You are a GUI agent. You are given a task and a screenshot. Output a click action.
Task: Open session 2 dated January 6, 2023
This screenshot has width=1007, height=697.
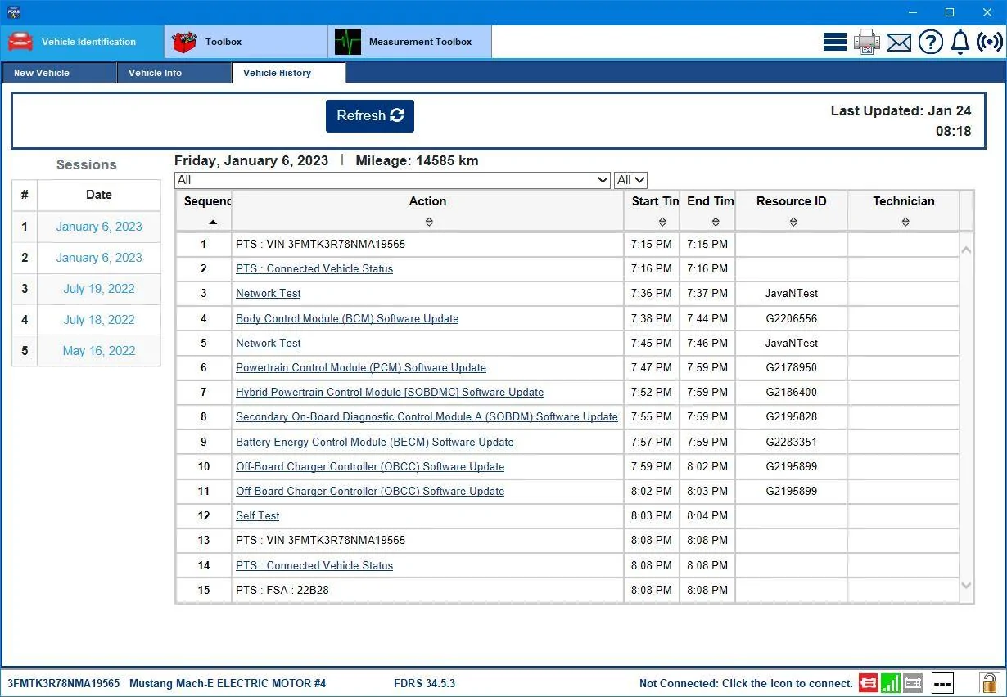point(99,258)
